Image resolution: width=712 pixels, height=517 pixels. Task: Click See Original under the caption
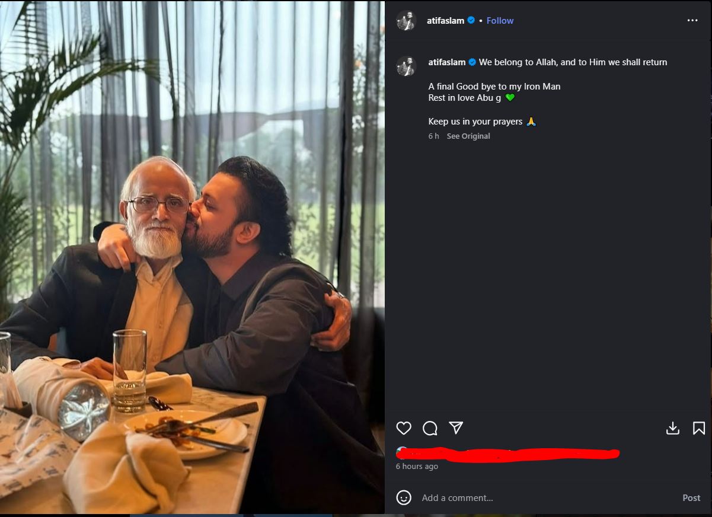point(468,136)
